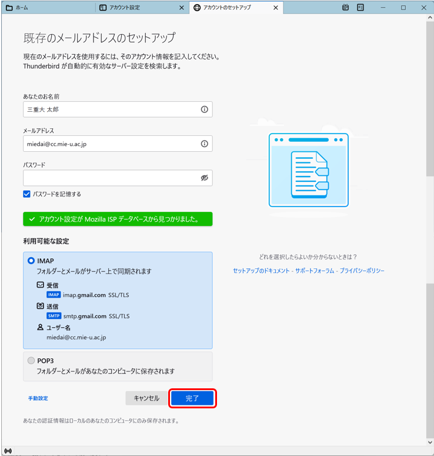
Task: Close the アカウントのセットアップ tab
Action: [276, 8]
